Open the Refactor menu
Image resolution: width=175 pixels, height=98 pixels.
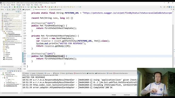(x=13, y=5)
